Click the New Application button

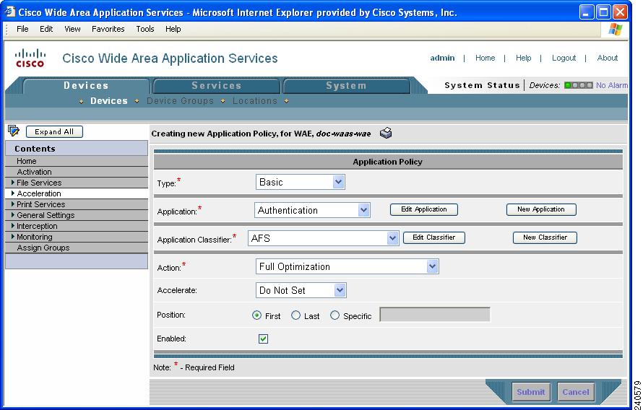coord(541,209)
